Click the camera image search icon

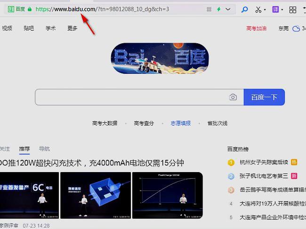pyautogui.click(x=233, y=97)
